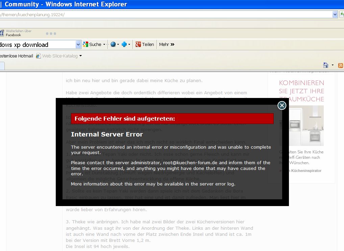The width and height of the screenshot is (344, 251).
Task: Click the blue plus toolbar icon
Action: pyautogui.click(x=124, y=45)
